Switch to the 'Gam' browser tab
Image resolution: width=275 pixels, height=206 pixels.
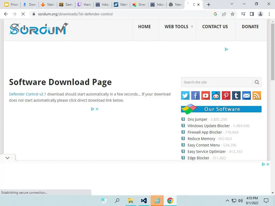(x=66, y=5)
